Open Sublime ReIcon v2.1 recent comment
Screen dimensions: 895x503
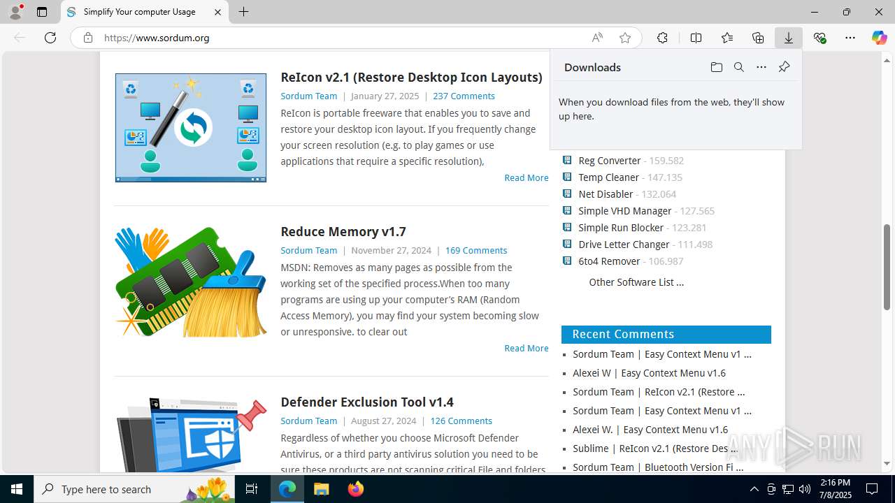[655, 449]
